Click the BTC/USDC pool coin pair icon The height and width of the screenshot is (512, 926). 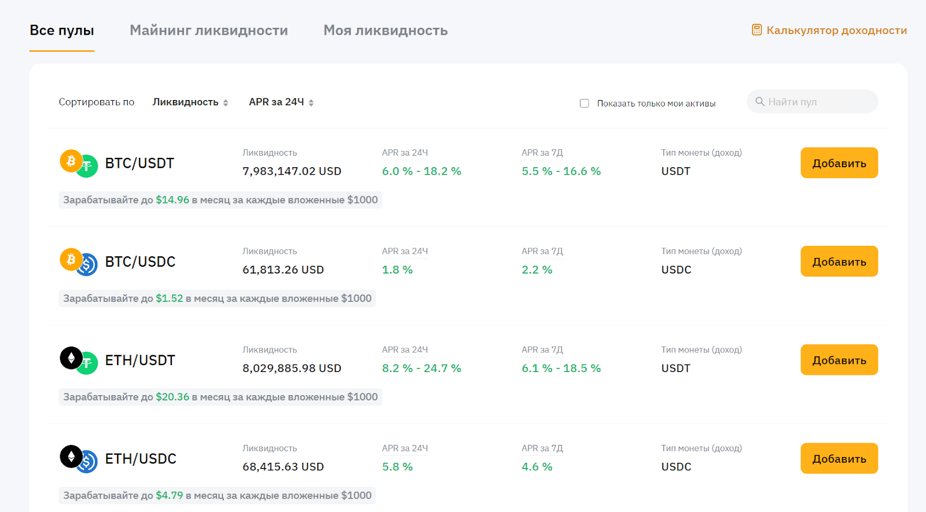[x=79, y=262]
